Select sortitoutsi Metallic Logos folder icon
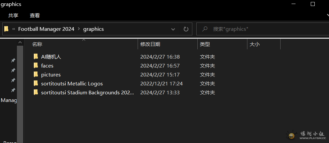 36,83
